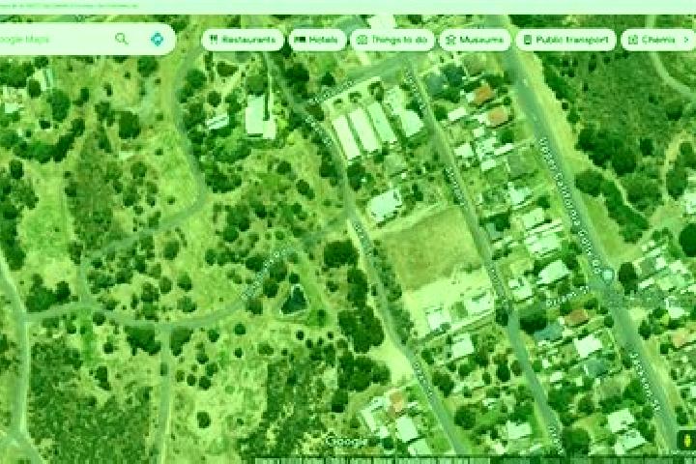Image resolution: width=696 pixels, height=464 pixels.
Task: Select the Things to do category chip
Action: point(392,40)
